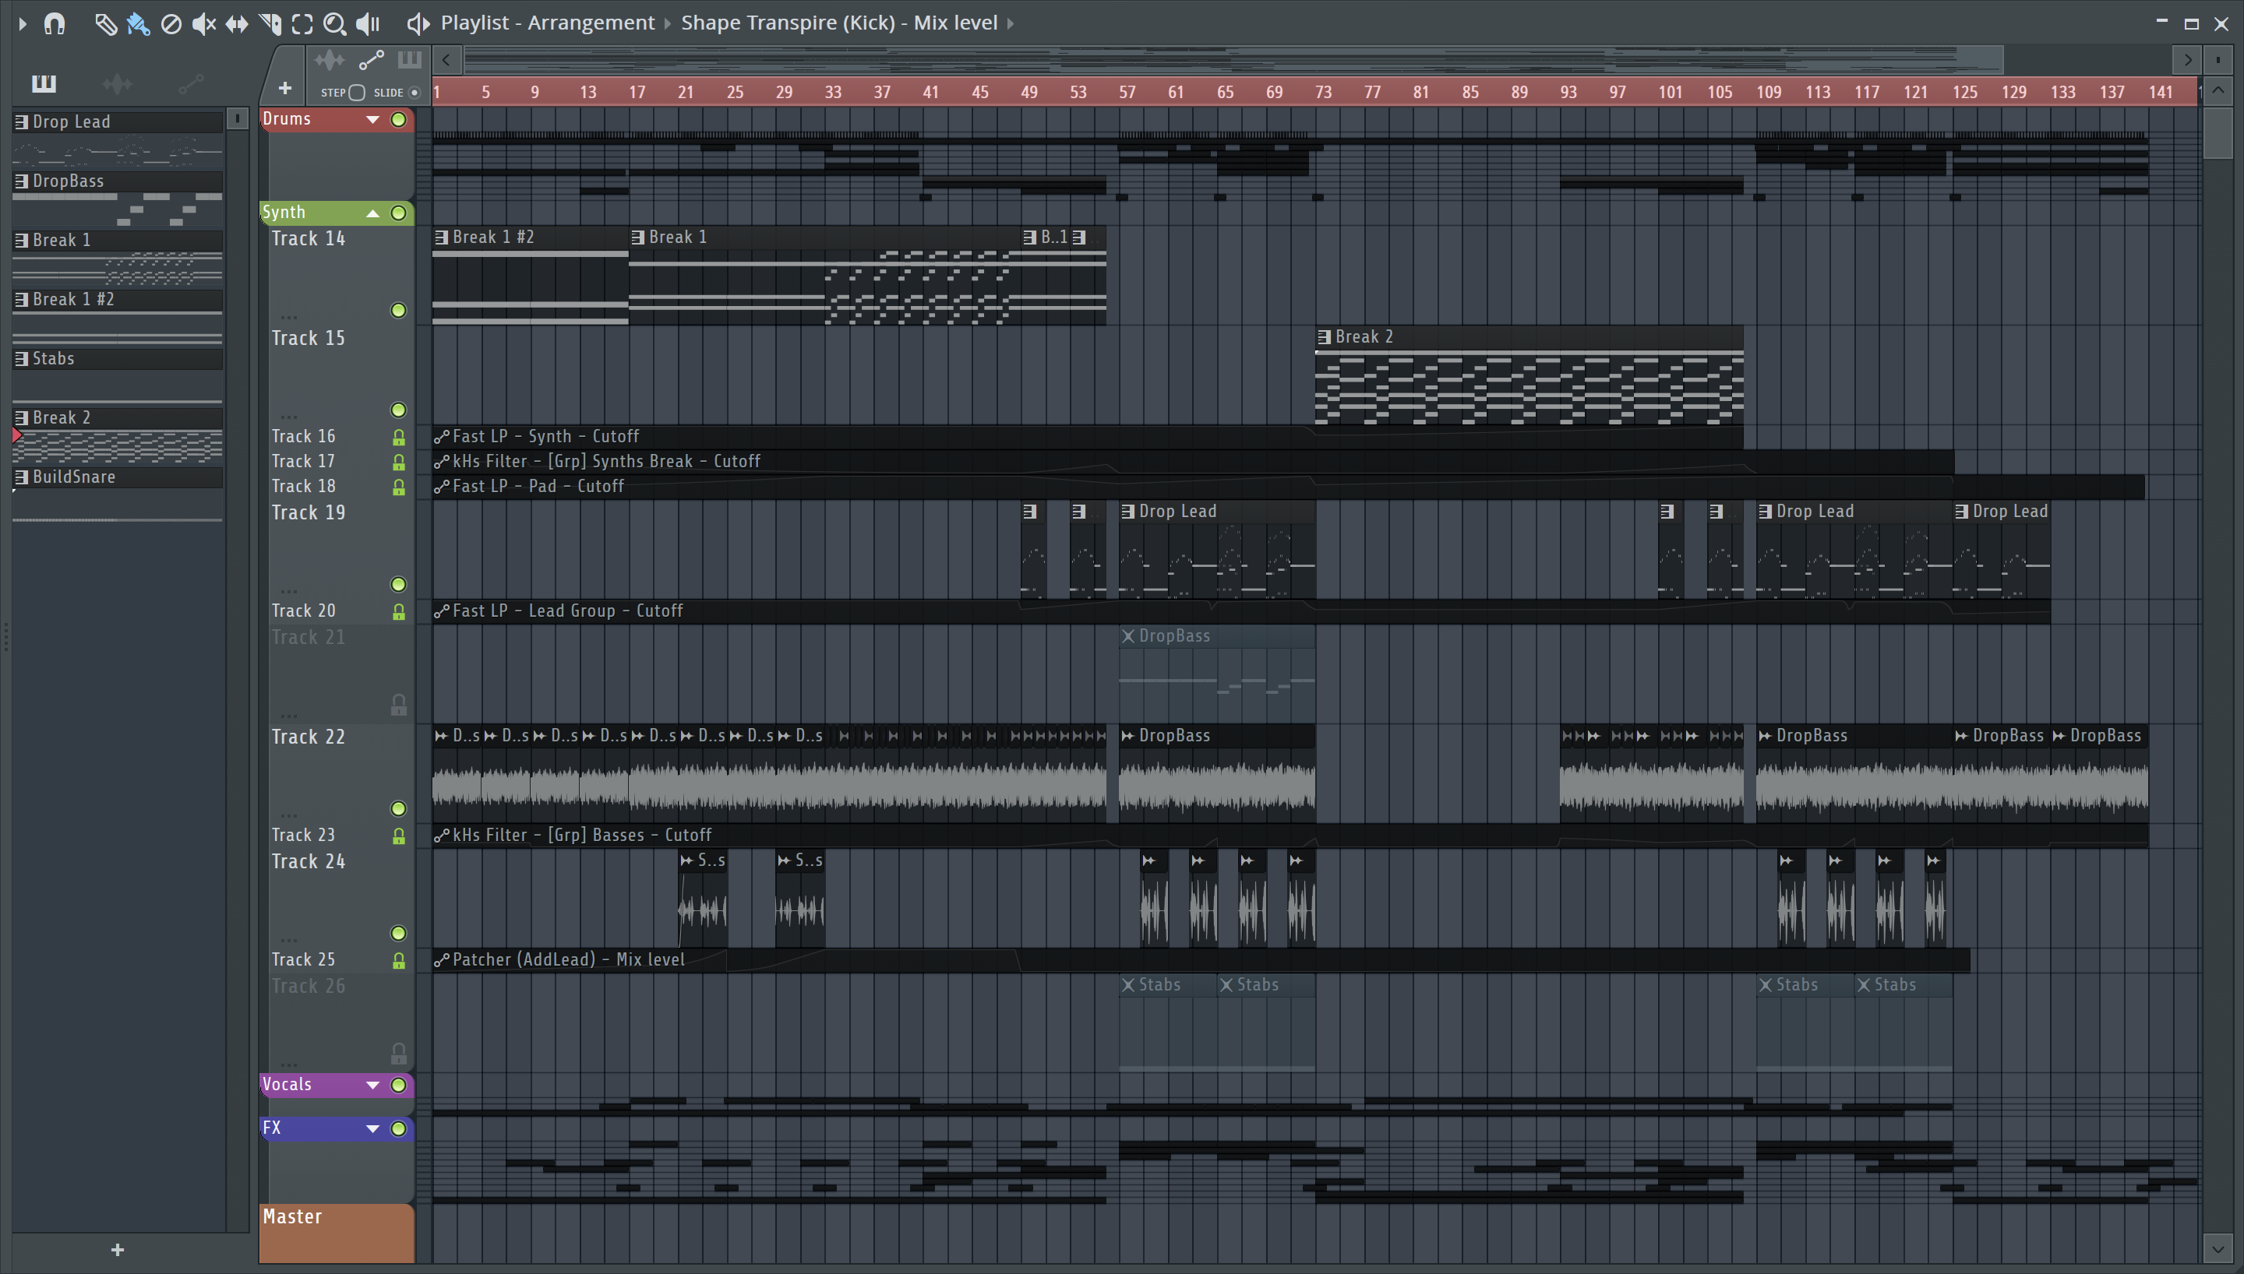Toggle the lock on Track 16

(398, 437)
